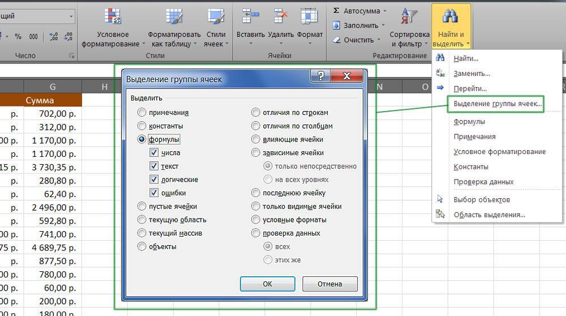Click the Вставить cells icon
Image resolution: width=566 pixels, height=316 pixels.
click(250, 16)
